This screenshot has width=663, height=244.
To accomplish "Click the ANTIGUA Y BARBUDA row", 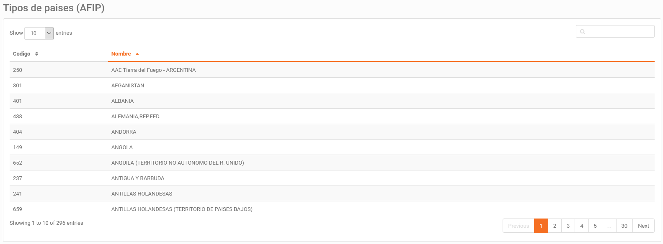I will (x=332, y=178).
